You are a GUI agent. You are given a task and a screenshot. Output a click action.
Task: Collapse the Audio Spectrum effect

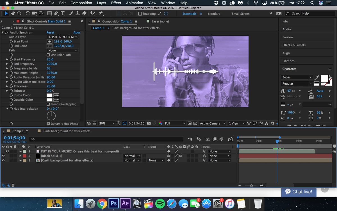[x=3, y=32]
